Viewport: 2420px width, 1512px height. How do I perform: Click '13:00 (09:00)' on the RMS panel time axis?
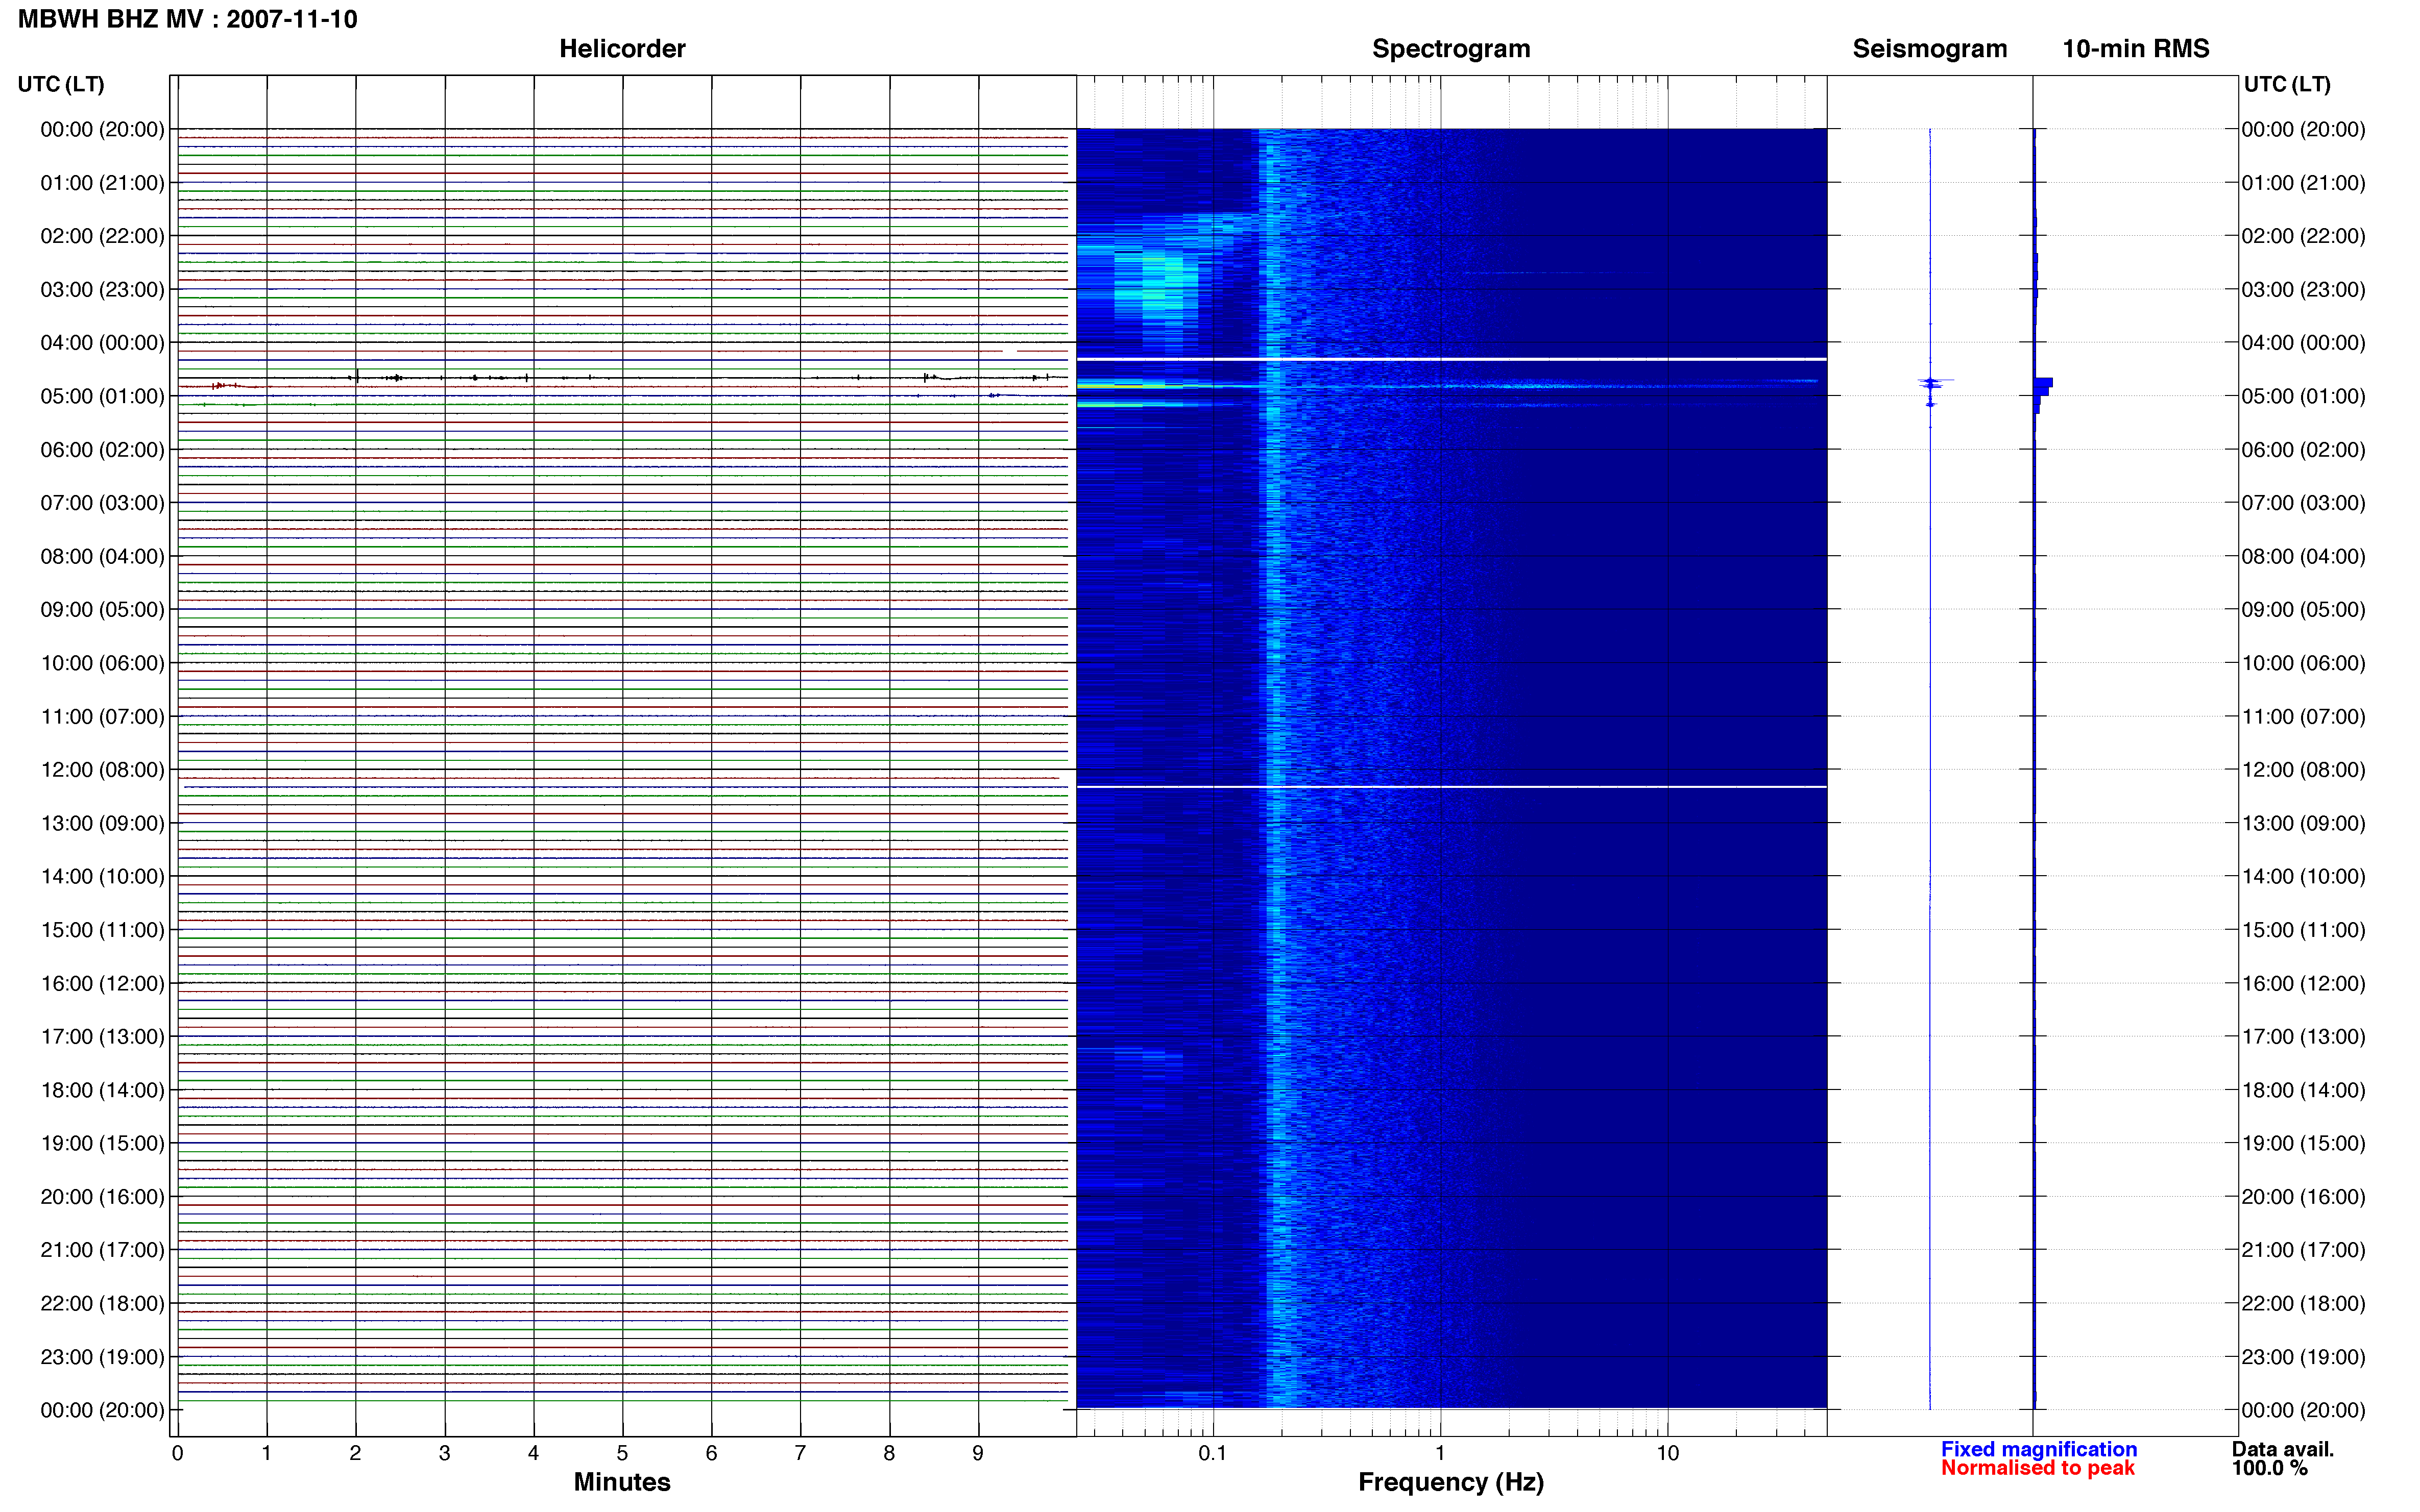point(2303,823)
